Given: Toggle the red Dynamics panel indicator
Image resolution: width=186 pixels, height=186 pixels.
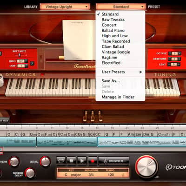Looking at the screenshot, I should click(x=42, y=75).
